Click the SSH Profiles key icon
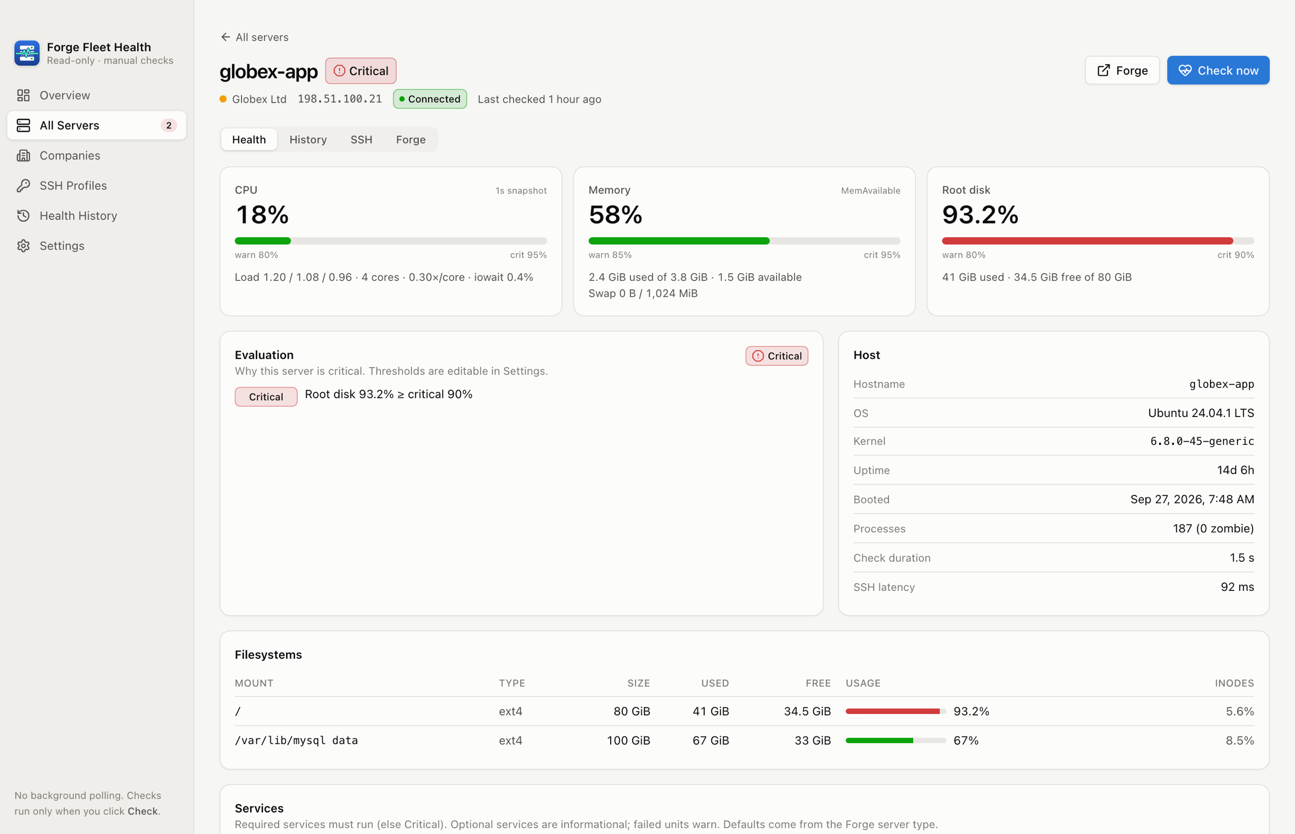 pos(23,186)
